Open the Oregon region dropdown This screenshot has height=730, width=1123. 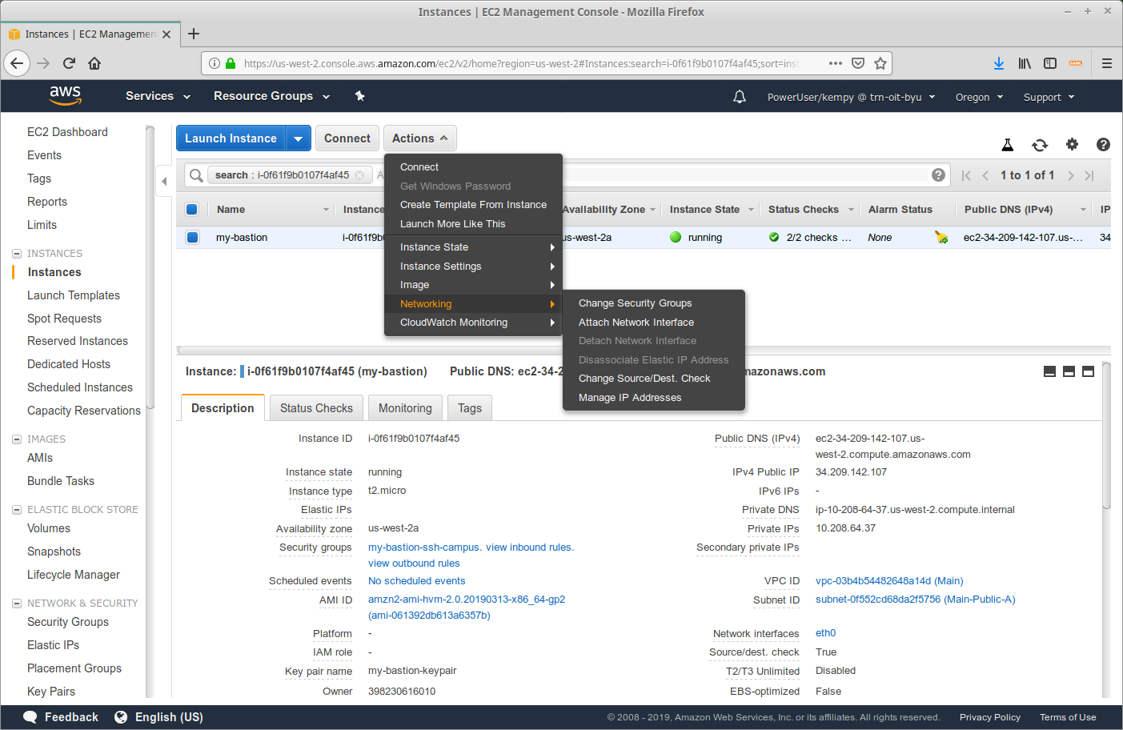(x=979, y=97)
